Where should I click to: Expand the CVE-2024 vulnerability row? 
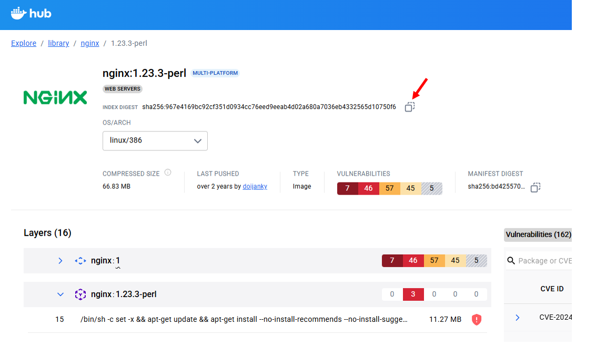pyautogui.click(x=517, y=318)
